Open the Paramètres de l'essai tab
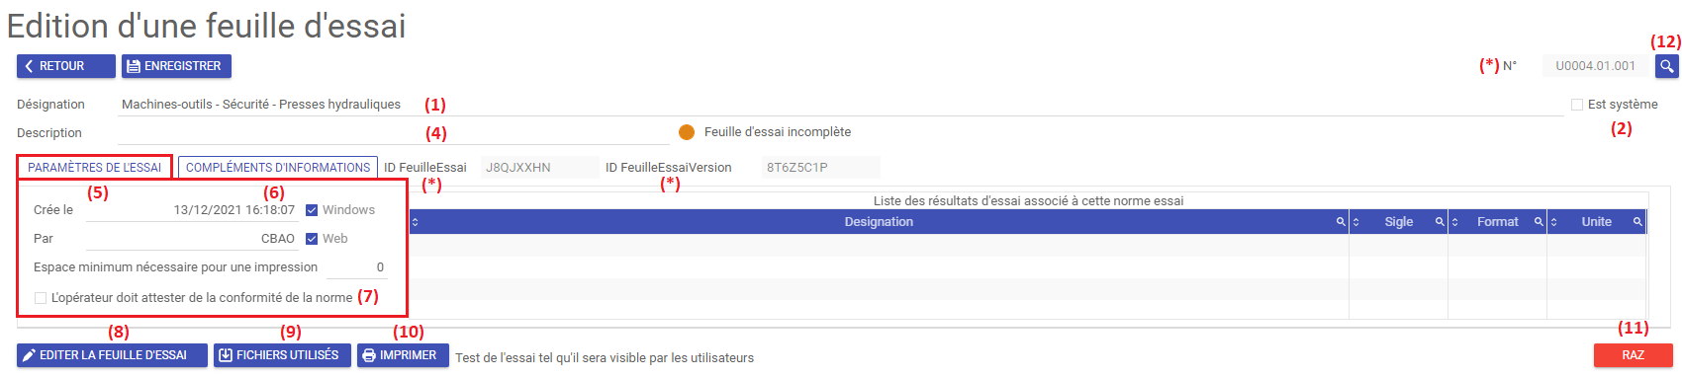The width and height of the screenshot is (1682, 377). click(94, 168)
